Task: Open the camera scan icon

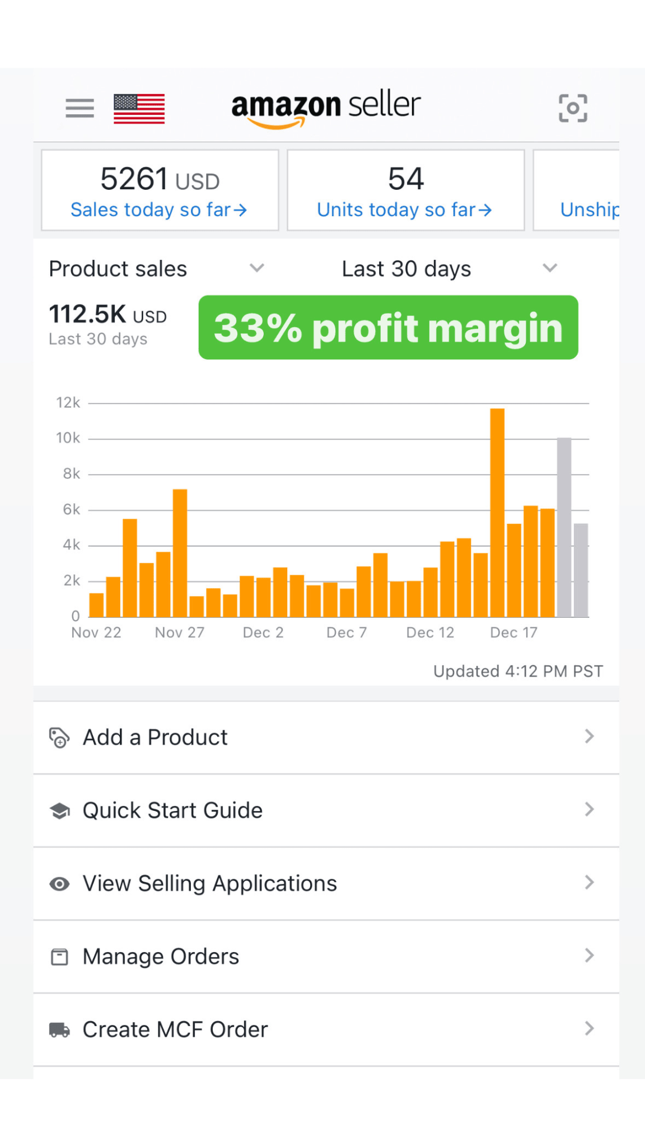Action: [573, 108]
